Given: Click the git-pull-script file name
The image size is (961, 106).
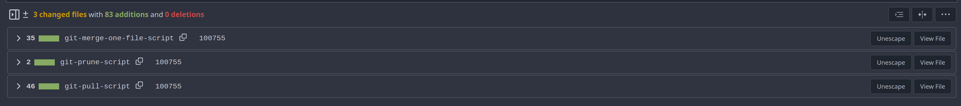Looking at the screenshot, I should click(97, 86).
